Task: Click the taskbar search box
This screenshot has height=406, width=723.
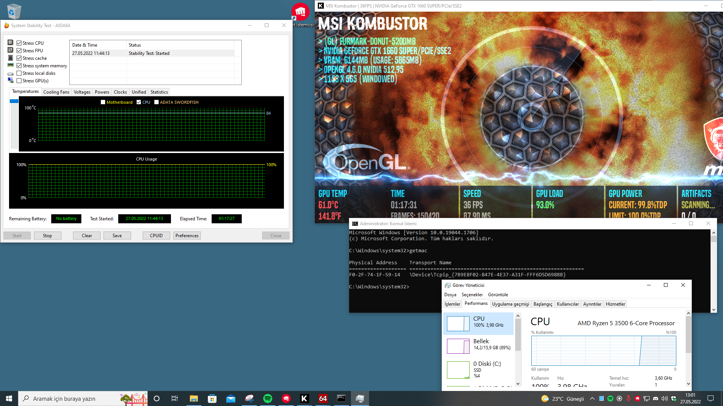Action: (83, 398)
